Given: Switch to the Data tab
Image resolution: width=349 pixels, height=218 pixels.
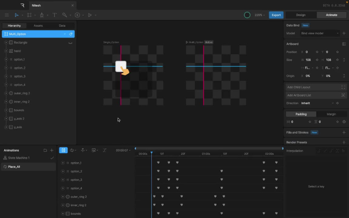Looking at the screenshot, I should coord(62,26).
